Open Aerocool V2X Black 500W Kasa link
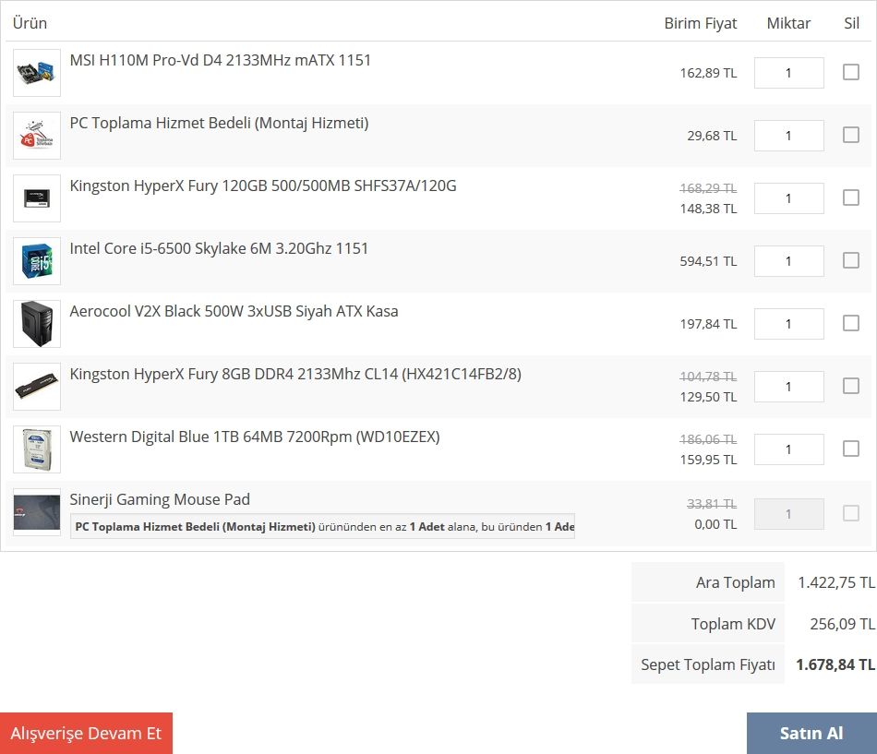877x754 pixels. (234, 311)
